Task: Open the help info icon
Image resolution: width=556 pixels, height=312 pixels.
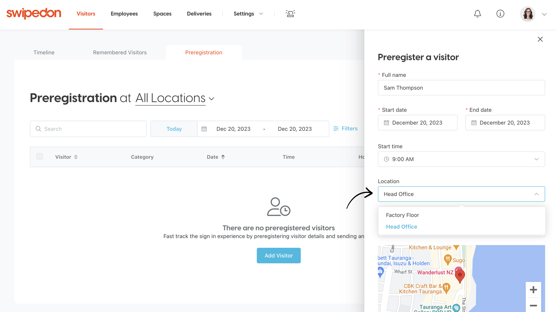Action: point(500,14)
